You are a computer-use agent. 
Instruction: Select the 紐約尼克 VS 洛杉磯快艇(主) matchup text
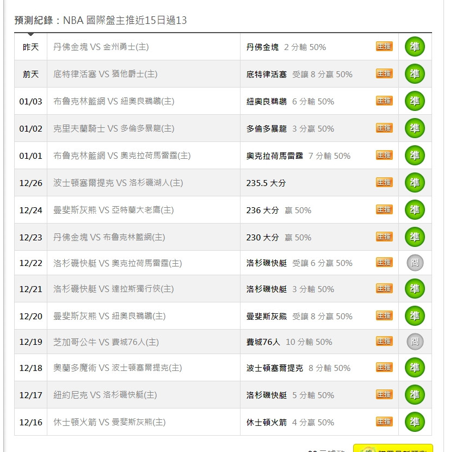click(x=105, y=395)
